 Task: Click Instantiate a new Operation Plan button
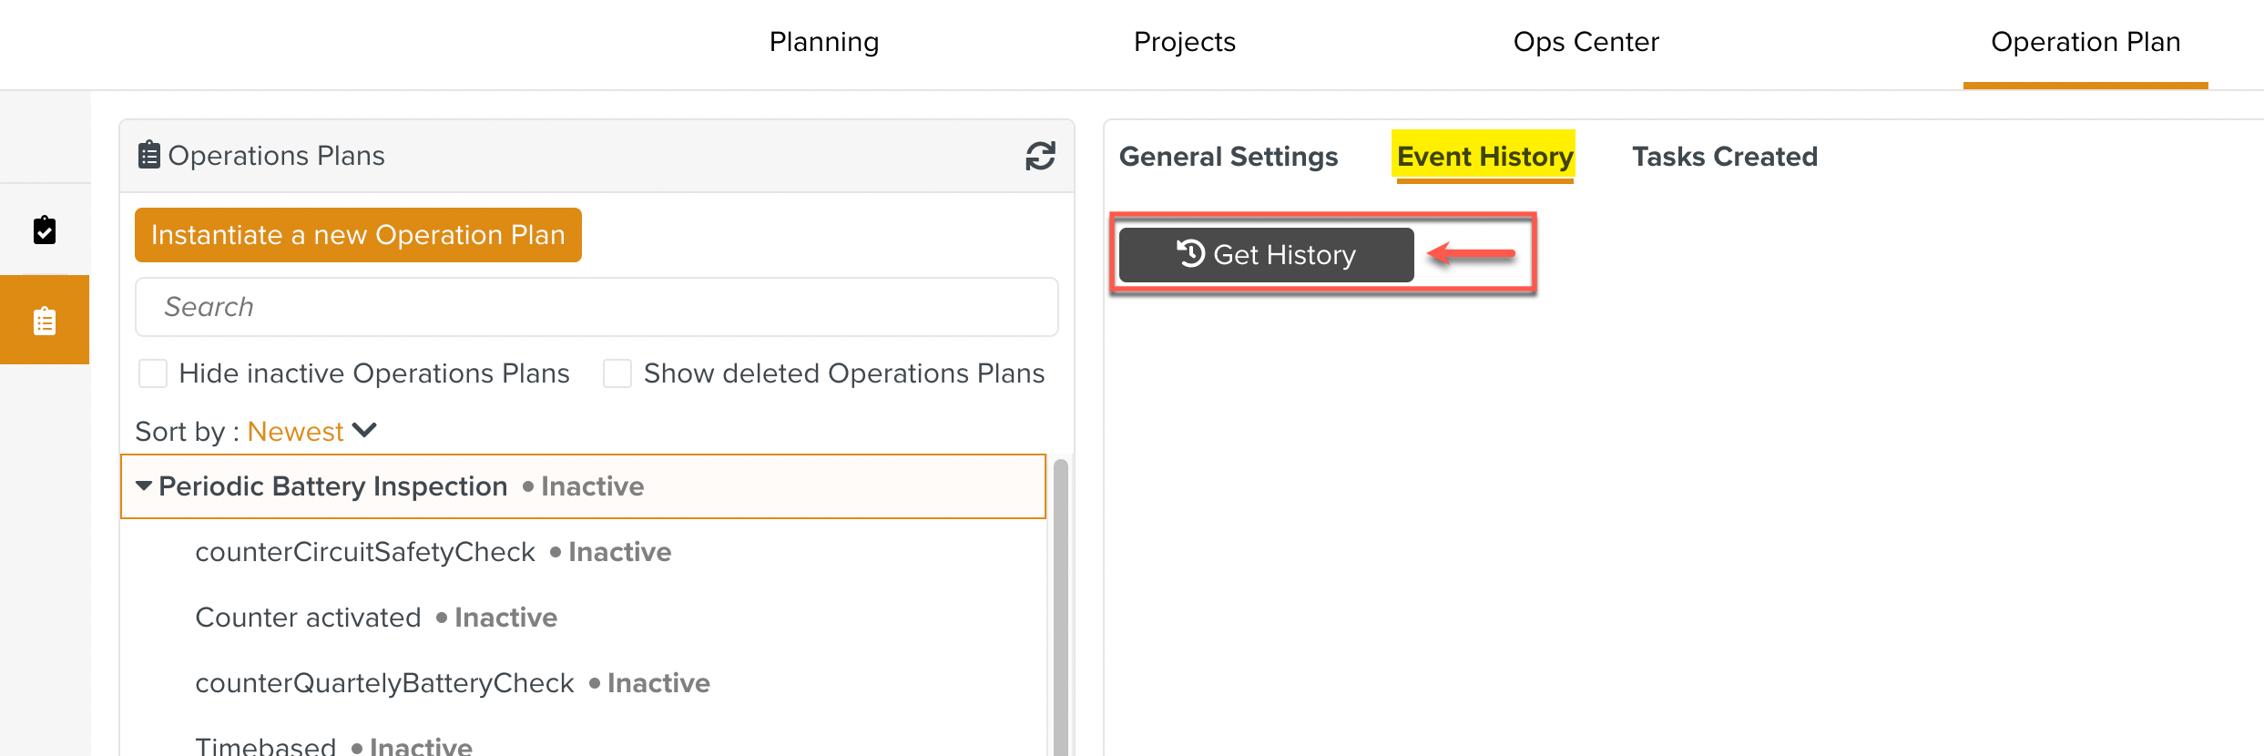coord(358,235)
